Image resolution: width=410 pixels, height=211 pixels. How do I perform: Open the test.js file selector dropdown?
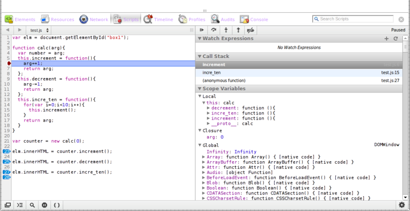coord(39,30)
